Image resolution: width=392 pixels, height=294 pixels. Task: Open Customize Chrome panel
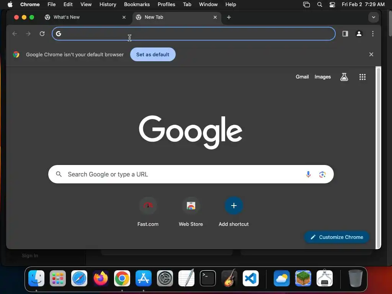[336, 237]
